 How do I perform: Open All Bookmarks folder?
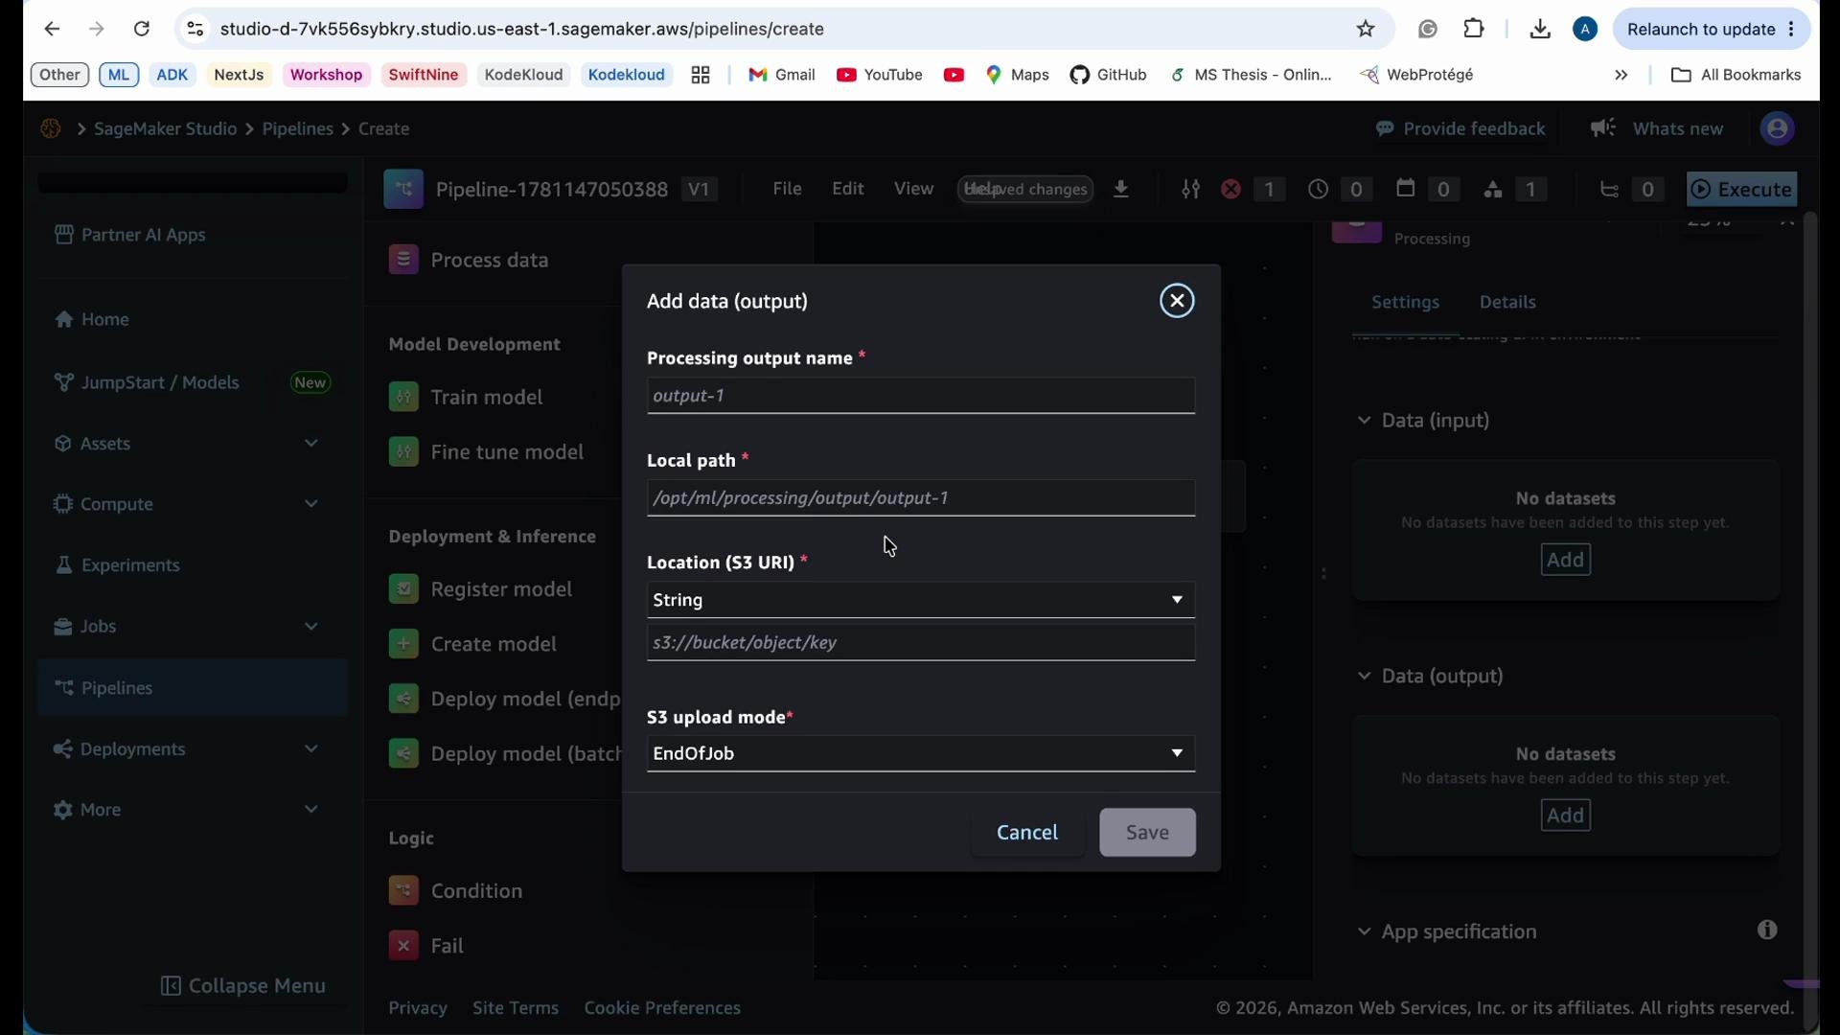click(x=1736, y=75)
